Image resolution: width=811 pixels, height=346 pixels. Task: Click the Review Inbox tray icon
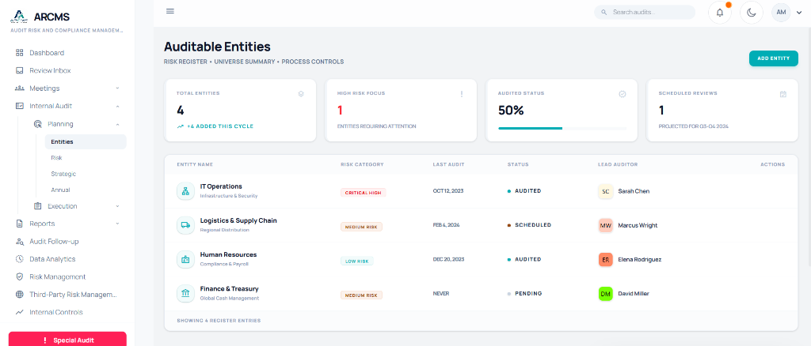20,70
